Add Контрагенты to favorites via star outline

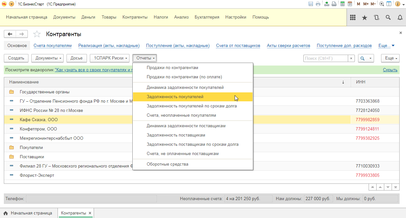coord(37,34)
